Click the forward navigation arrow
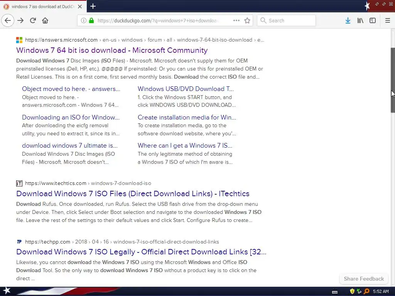Viewport: 395px width, 296px height. click(20, 20)
